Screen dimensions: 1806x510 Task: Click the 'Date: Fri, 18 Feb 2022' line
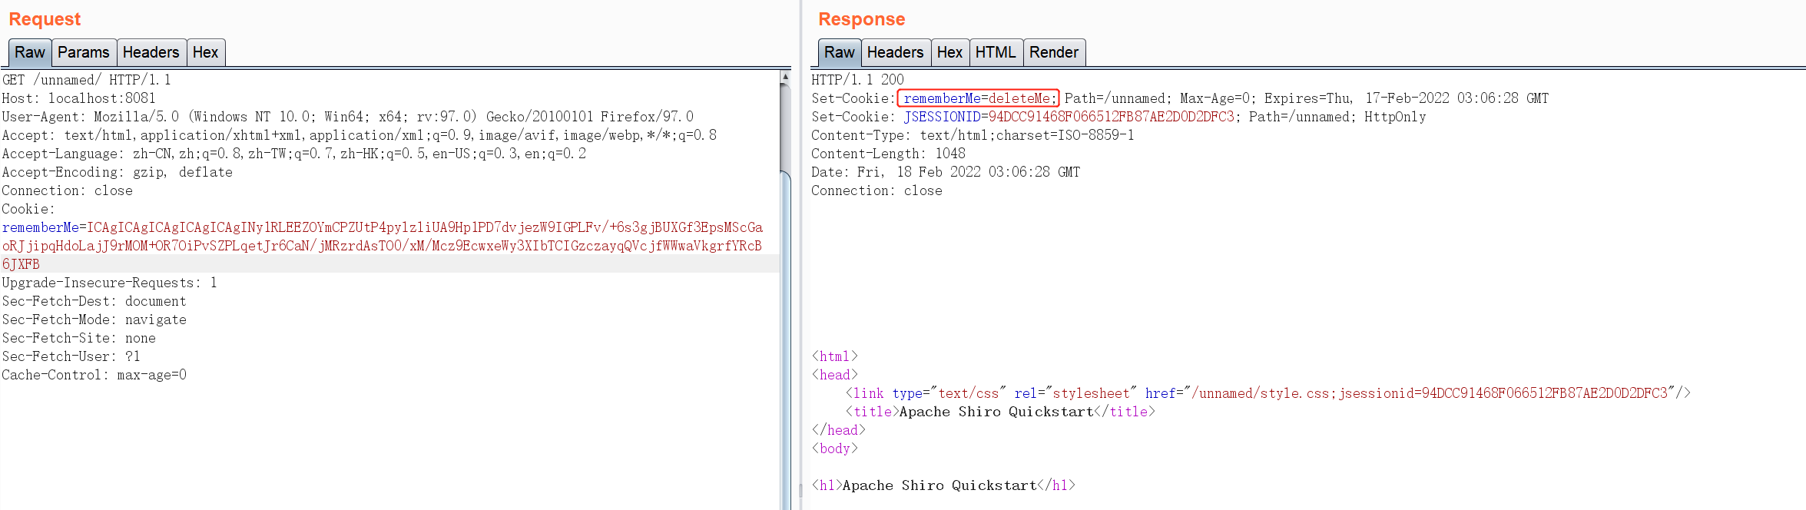pyautogui.click(x=946, y=172)
